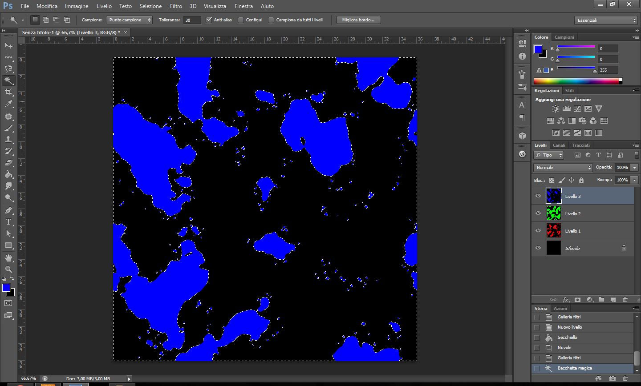The image size is (641, 386).
Task: Add a Curves adjustment
Action: coord(577,109)
